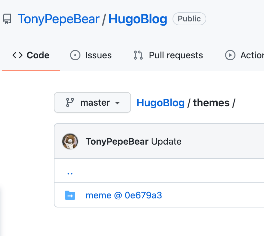
Task: Open the TonyPepeBear owner profile link
Action: [58, 19]
